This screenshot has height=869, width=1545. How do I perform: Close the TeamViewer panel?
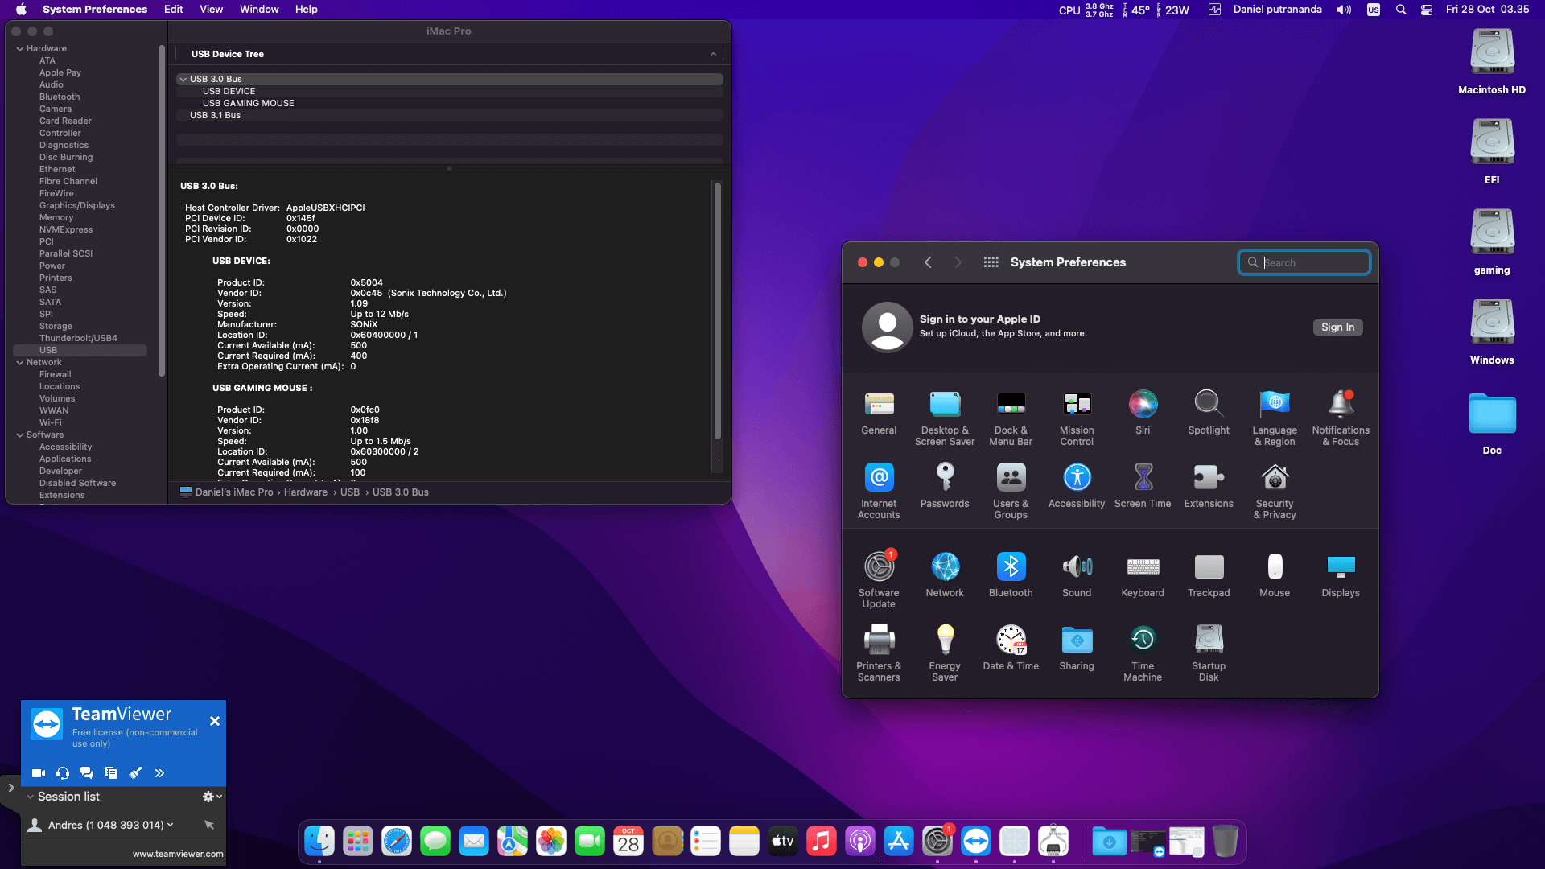215,721
